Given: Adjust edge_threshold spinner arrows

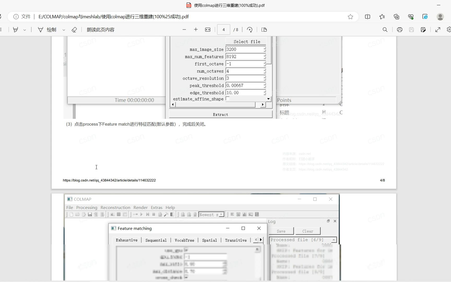Looking at the screenshot, I should point(265,93).
